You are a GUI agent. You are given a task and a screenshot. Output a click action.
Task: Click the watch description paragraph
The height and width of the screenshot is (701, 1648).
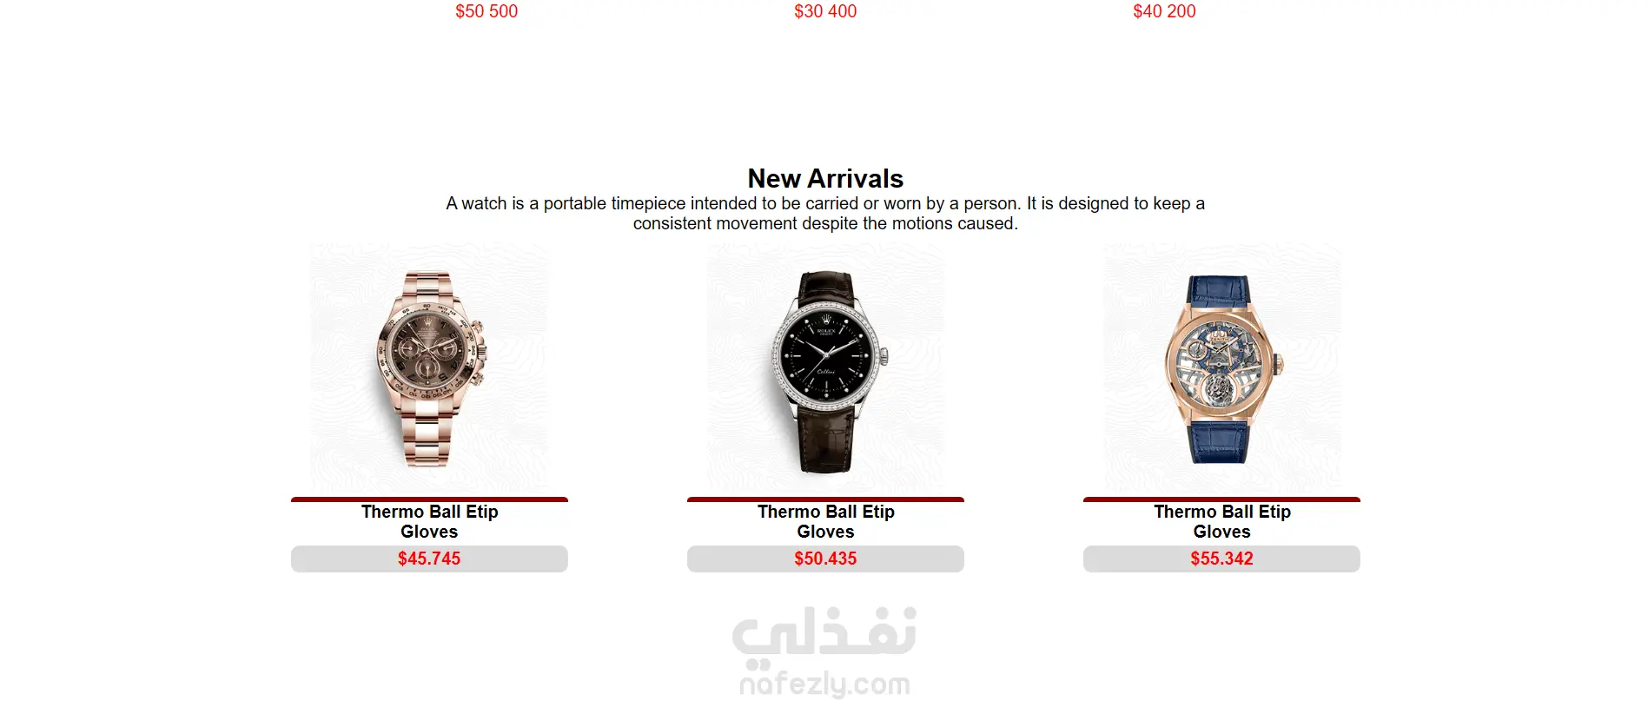point(825,213)
